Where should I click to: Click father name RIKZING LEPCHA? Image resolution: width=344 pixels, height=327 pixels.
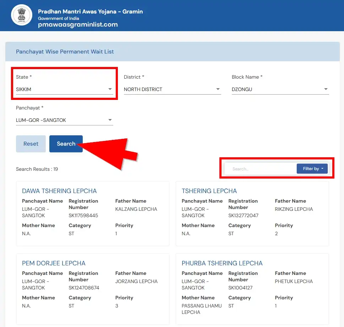pyautogui.click(x=294, y=209)
